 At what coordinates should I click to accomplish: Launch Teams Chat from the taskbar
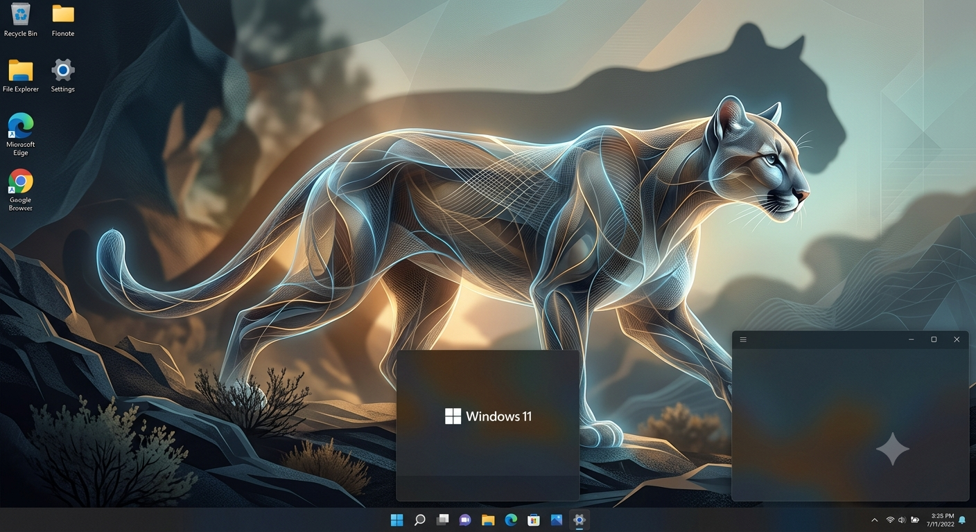[465, 520]
